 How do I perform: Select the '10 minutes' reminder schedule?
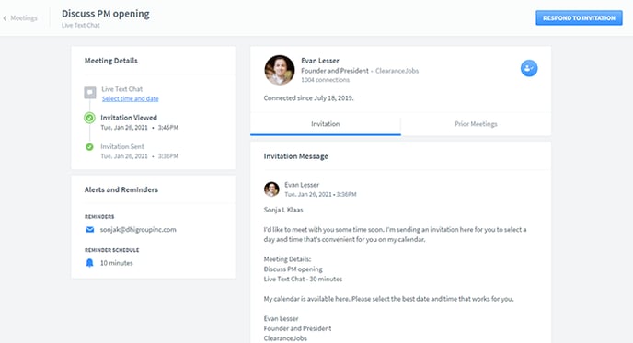(116, 263)
